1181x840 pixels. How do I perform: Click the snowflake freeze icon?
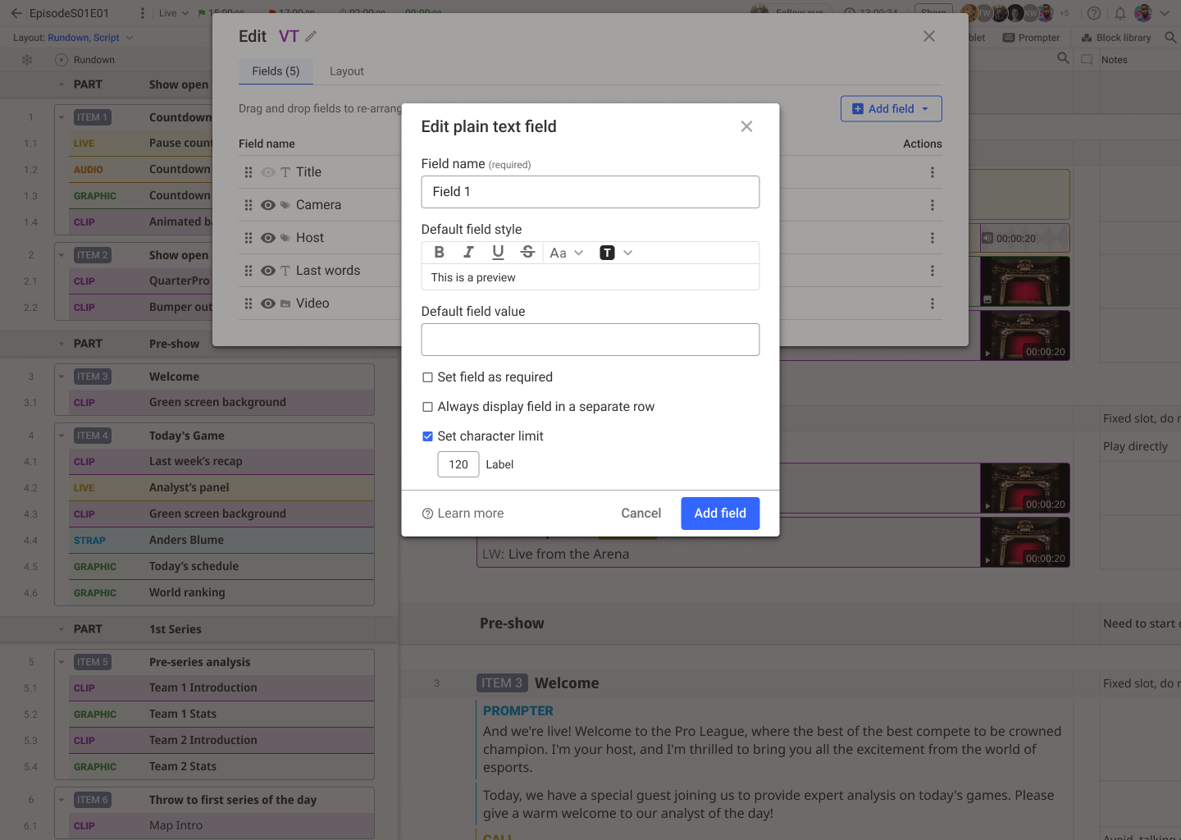[27, 60]
